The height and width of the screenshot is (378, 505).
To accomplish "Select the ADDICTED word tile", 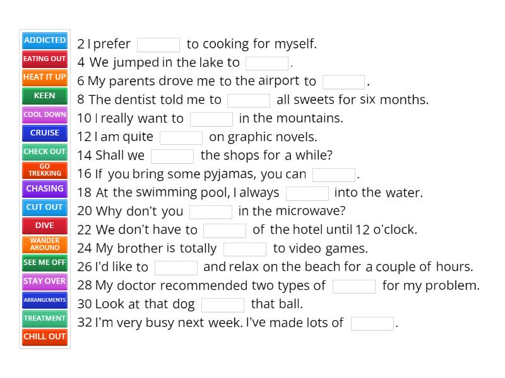I will pyautogui.click(x=44, y=40).
